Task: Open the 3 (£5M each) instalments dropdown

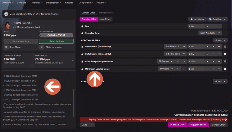Action: click(175, 46)
